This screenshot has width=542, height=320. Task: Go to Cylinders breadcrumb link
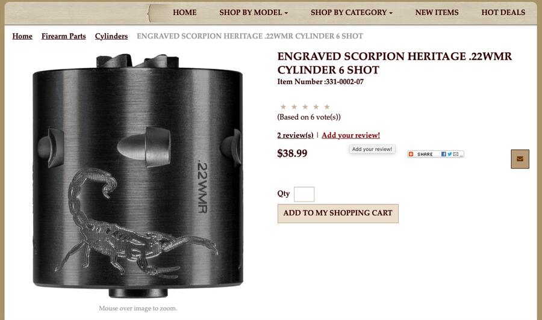111,36
